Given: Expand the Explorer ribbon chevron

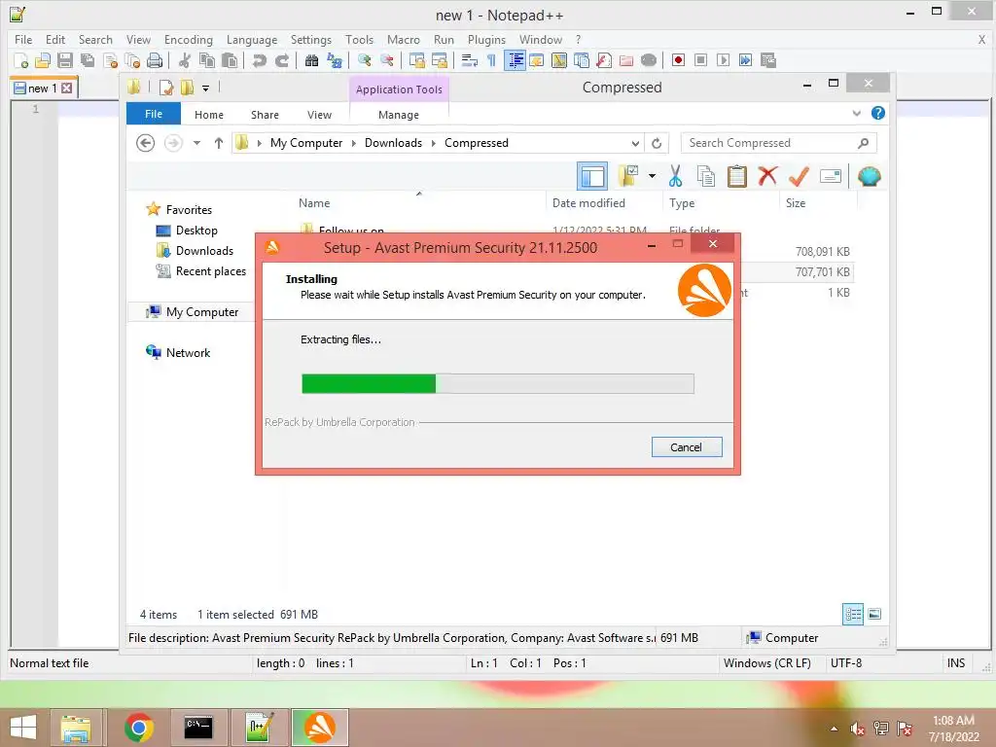Looking at the screenshot, I should 856,113.
